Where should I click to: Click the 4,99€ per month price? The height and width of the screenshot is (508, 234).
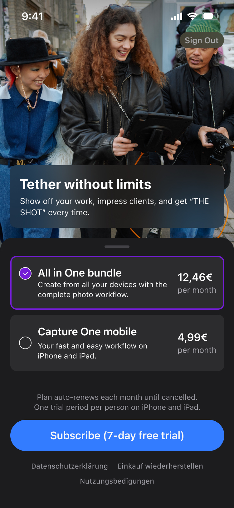[197, 343]
